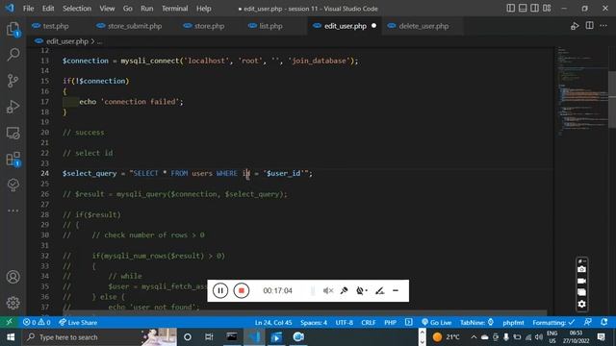Click edit_user.php in the breadcrumb
Image resolution: width=616 pixels, height=346 pixels.
(x=66, y=41)
